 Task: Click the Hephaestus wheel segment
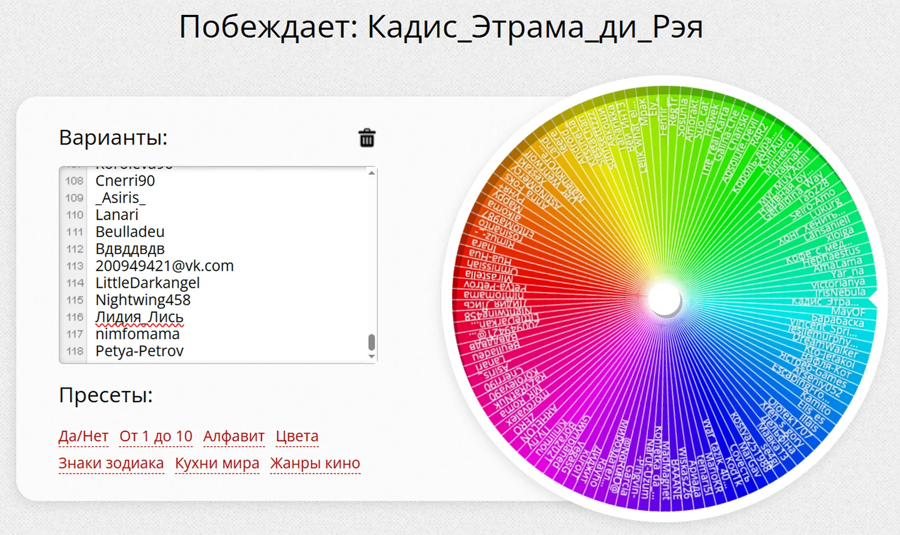[832, 255]
